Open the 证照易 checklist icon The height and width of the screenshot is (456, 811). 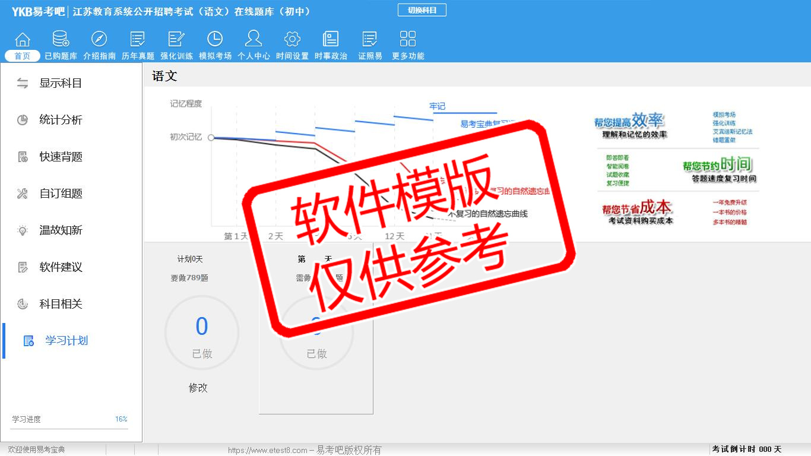tap(369, 39)
